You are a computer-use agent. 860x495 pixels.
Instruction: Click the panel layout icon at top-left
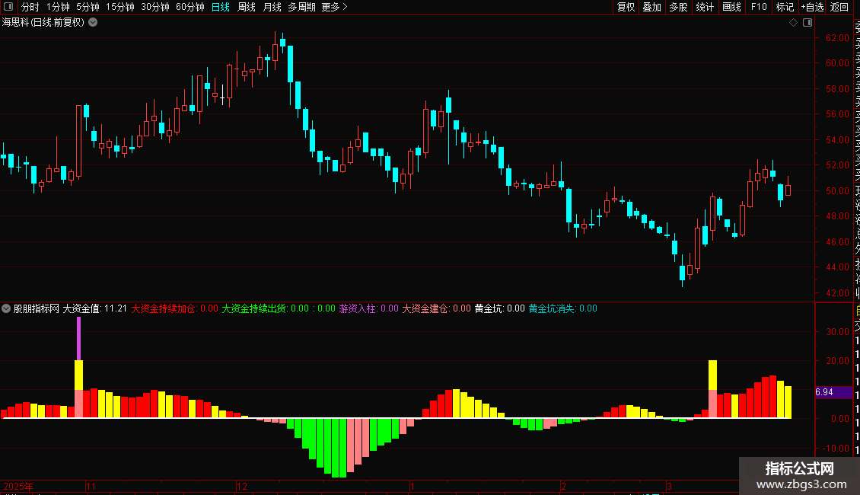click(8, 7)
